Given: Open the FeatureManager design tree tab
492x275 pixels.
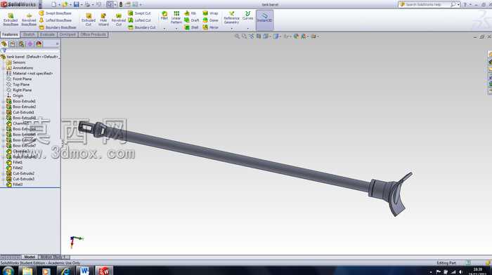Looking at the screenshot, I should (x=4, y=44).
